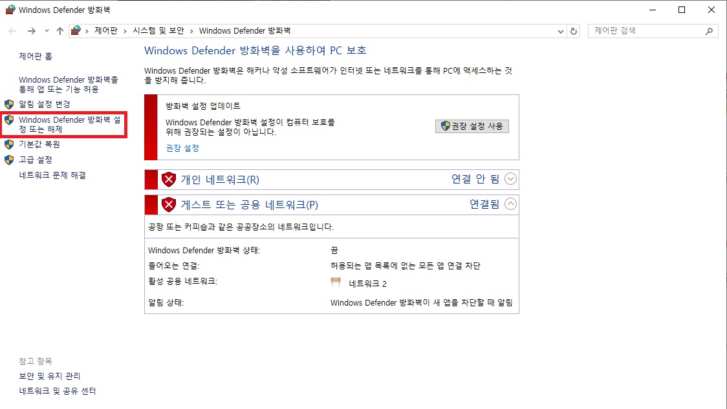Click the title bar firewall app icon
The height and width of the screenshot is (409, 727).
[x=10, y=10]
